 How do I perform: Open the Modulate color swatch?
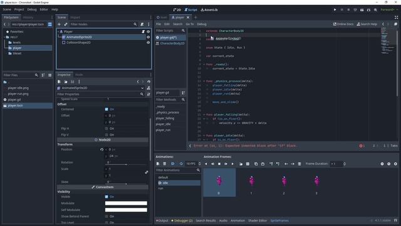[x=126, y=203]
